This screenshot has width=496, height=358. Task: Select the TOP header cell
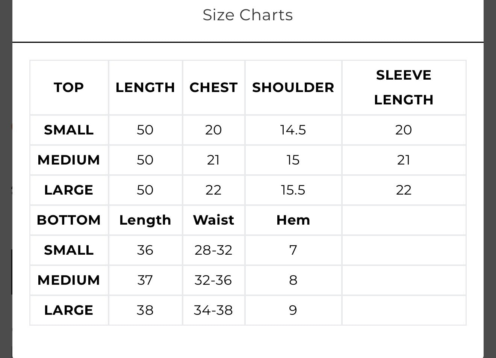point(69,88)
